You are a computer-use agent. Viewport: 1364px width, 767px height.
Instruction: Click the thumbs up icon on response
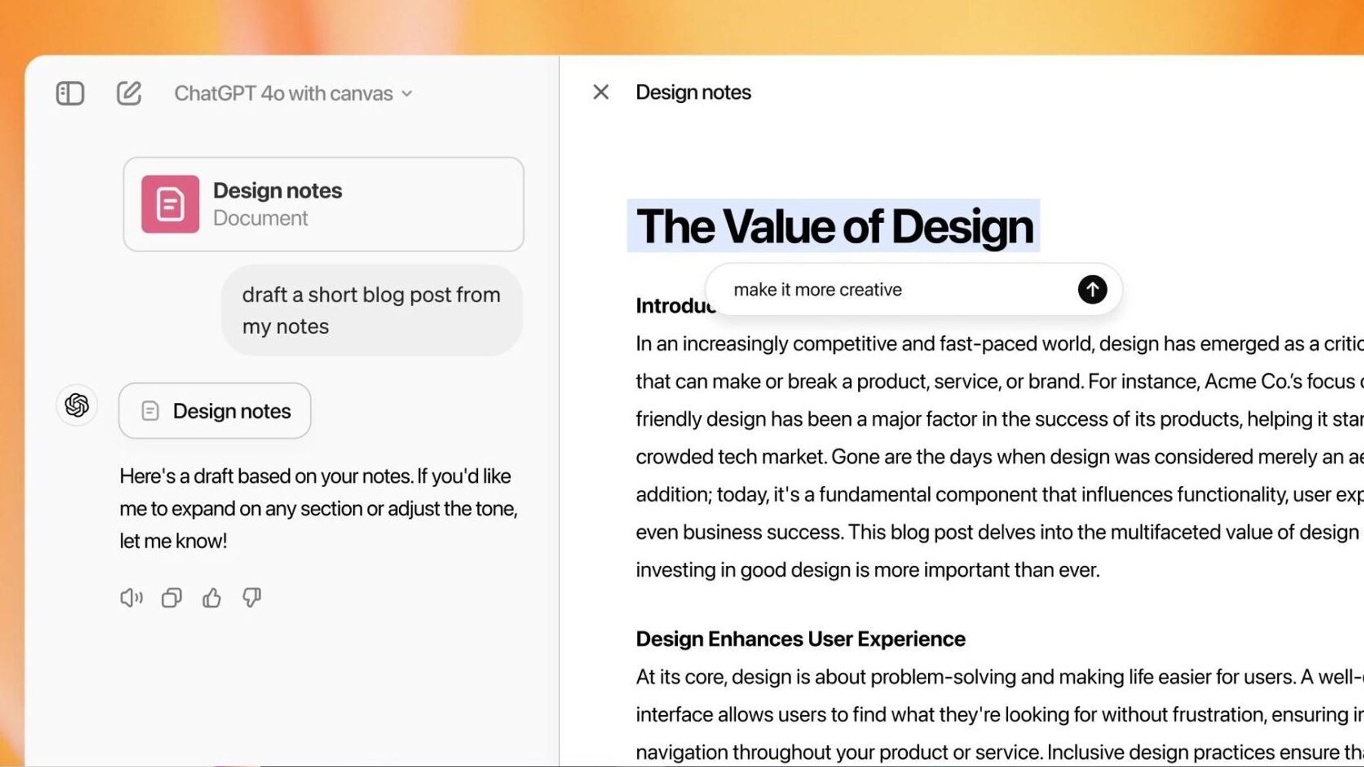(x=211, y=597)
